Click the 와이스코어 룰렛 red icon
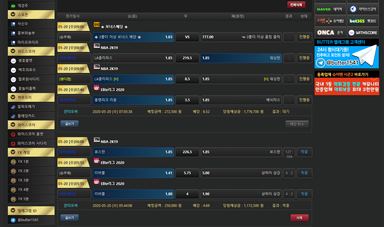The image size is (384, 227). tap(13, 134)
